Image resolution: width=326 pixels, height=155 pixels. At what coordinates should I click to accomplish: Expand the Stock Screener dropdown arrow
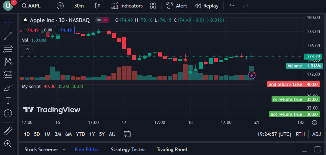(x=64, y=150)
